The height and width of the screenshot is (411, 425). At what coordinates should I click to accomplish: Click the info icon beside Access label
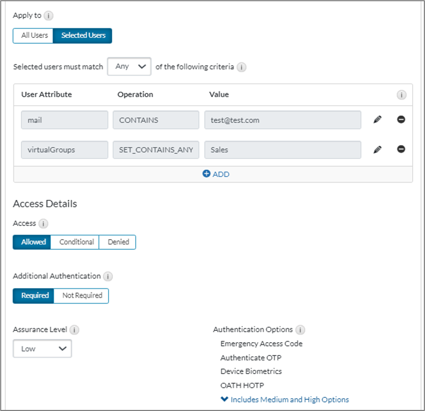[44, 224]
